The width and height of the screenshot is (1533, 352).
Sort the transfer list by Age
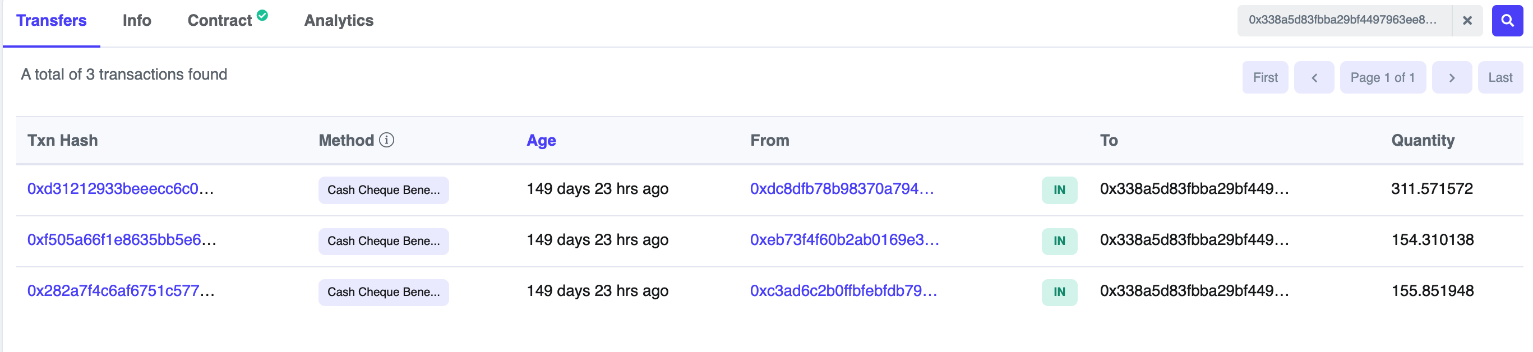click(541, 140)
